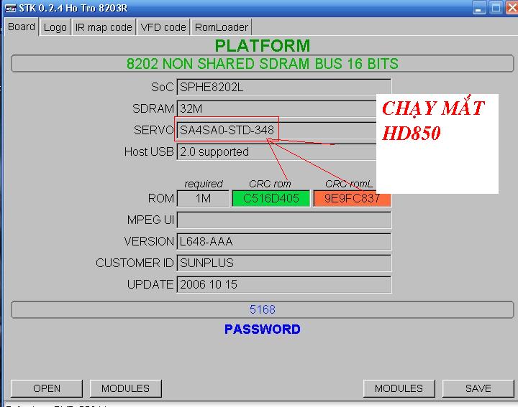Click the SERVO label
Image resolution: width=518 pixels, height=407 pixels.
[154, 130]
